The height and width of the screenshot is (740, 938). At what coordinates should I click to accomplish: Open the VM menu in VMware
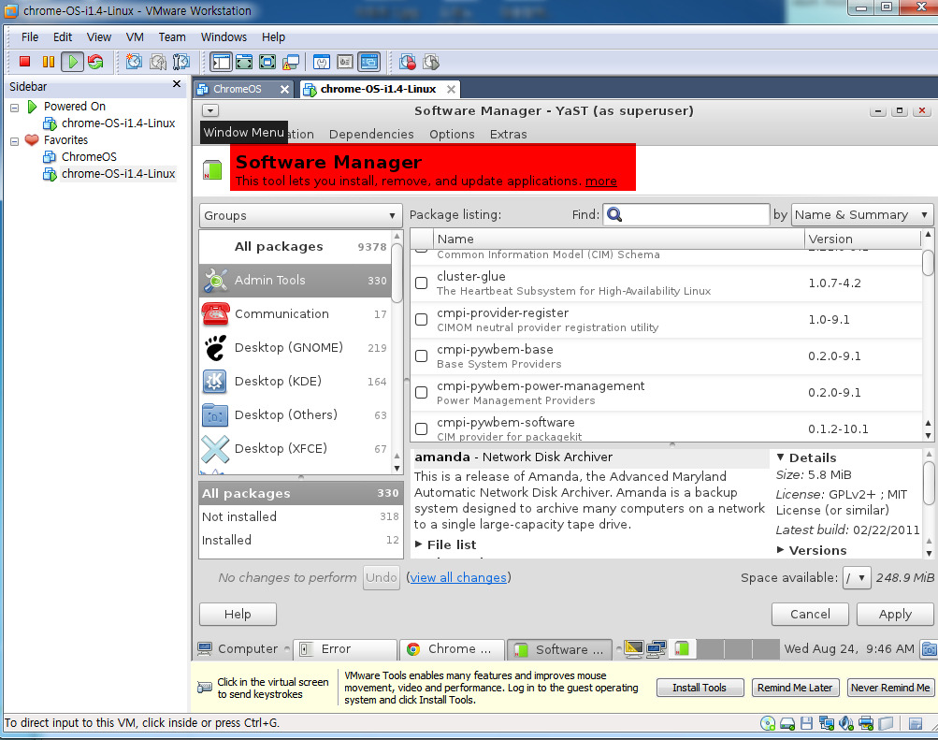(x=135, y=37)
